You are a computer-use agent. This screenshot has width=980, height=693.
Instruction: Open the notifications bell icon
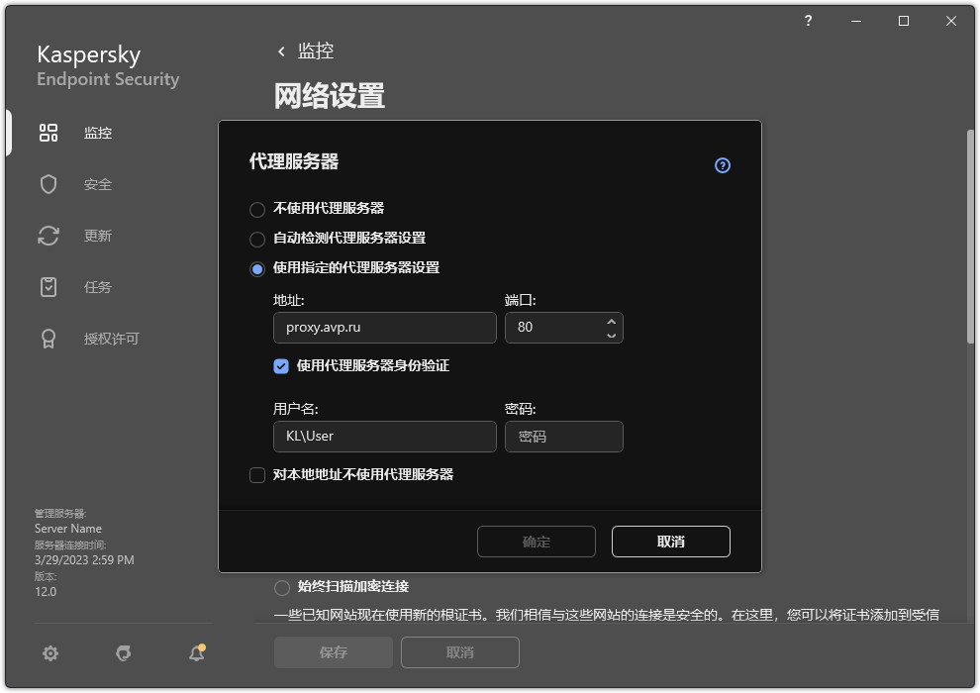196,653
